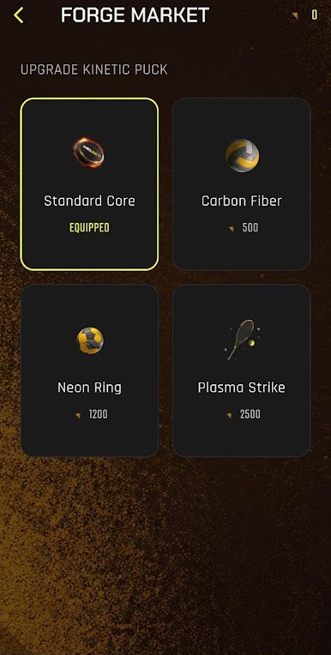This screenshot has width=331, height=655.
Task: Tap the EQUIPPED status text
Action: point(89,228)
